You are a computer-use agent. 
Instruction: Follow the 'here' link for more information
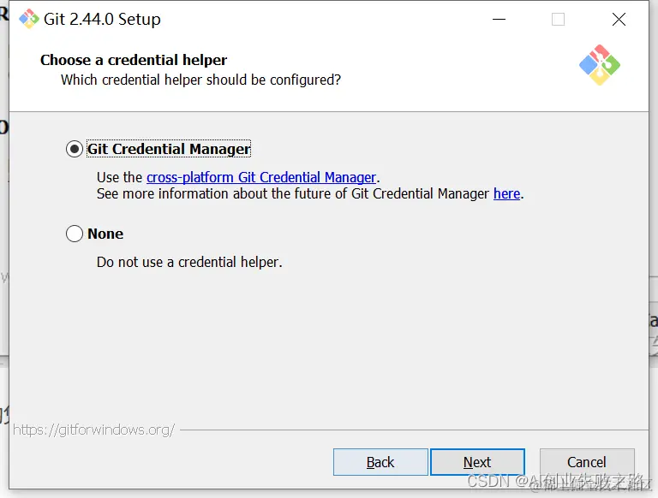(506, 193)
